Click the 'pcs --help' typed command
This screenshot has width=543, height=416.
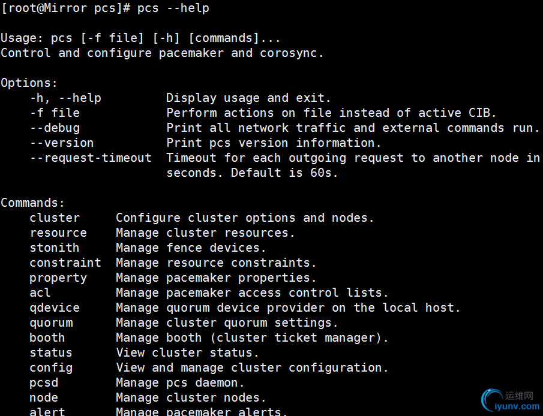point(173,8)
